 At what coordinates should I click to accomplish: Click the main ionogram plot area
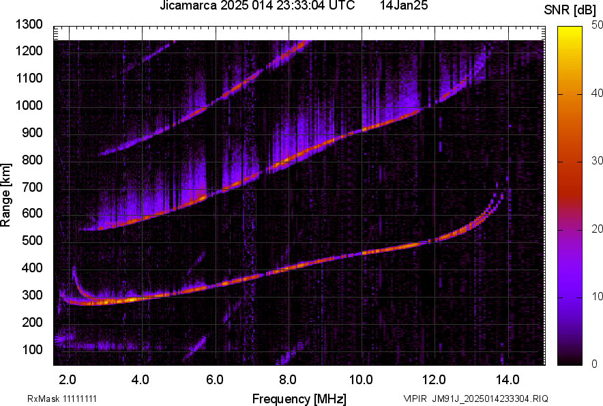point(299,196)
